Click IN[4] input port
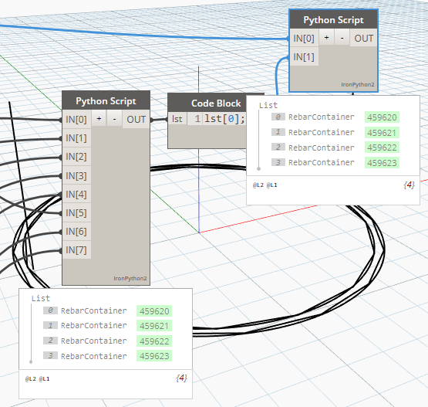The width and height of the screenshot is (428, 407). click(x=76, y=194)
